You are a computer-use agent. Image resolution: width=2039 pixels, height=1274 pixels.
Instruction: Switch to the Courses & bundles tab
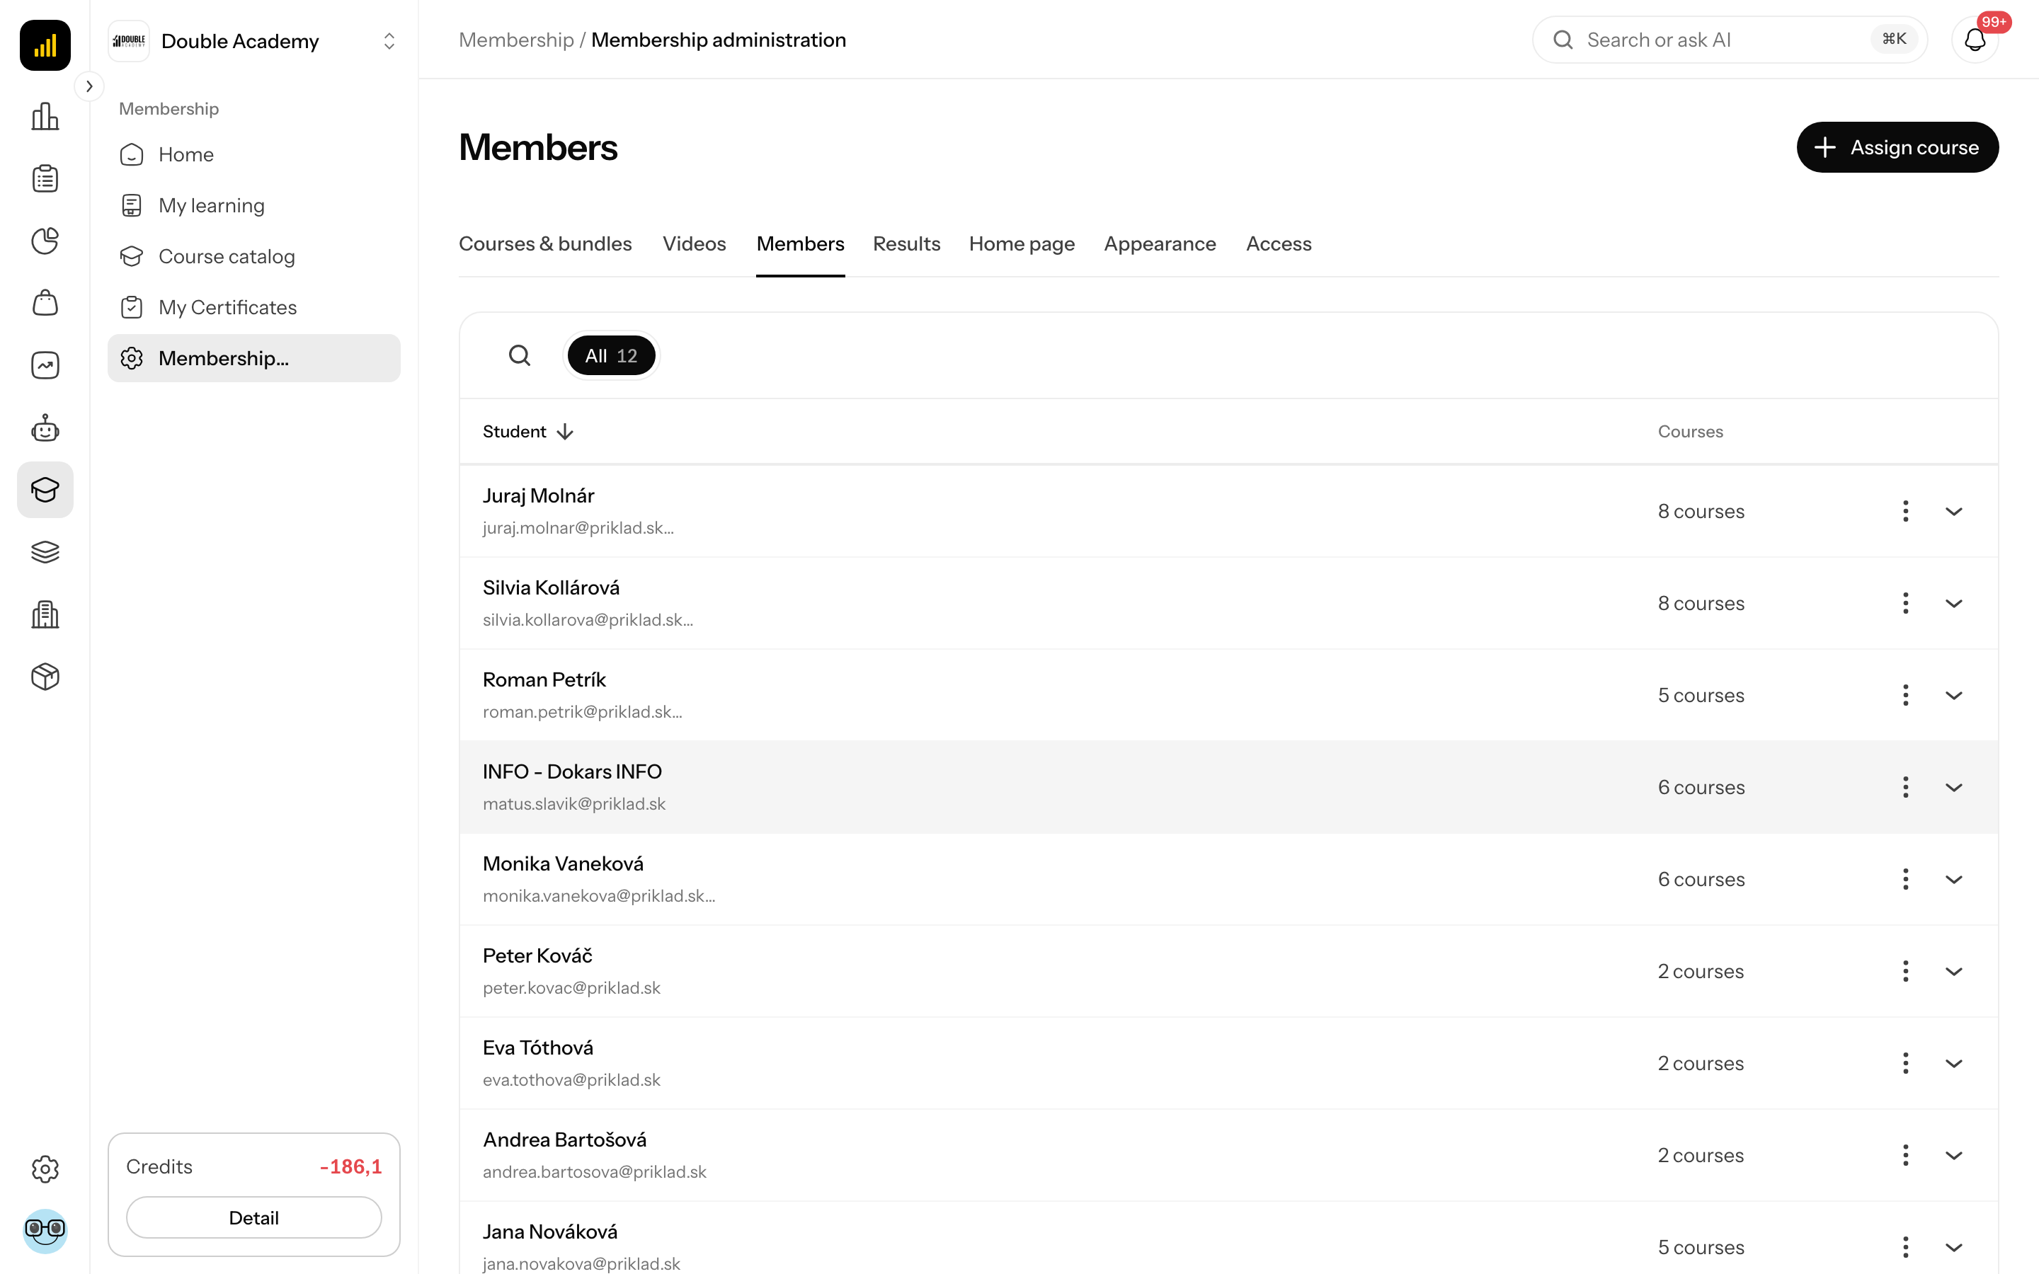pos(545,243)
